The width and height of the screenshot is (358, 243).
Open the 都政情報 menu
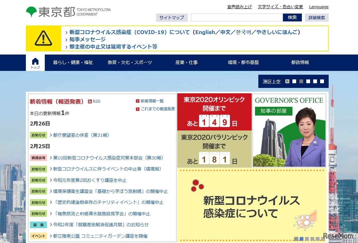(x=300, y=62)
